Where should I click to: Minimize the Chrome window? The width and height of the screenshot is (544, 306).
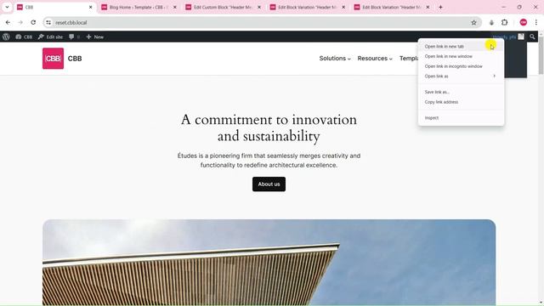click(504, 7)
